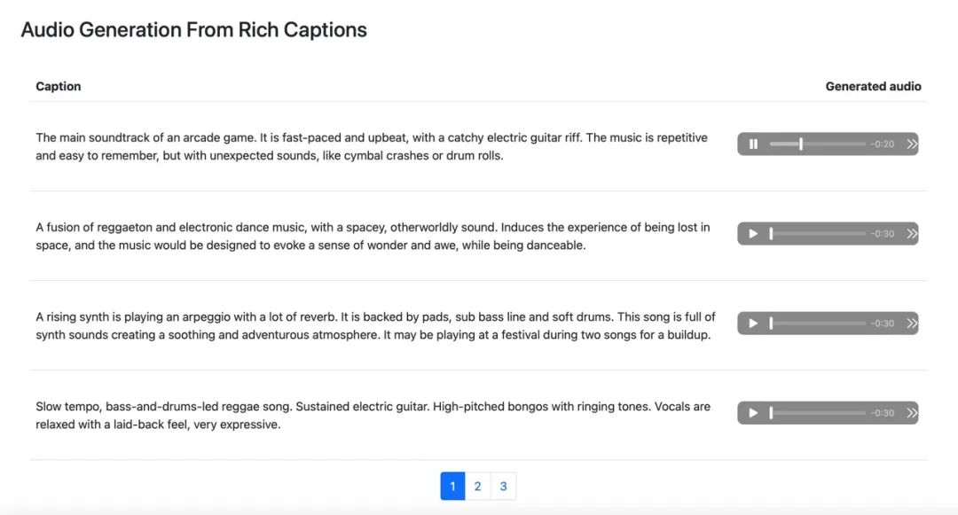Expand options chevron for reggae song audio

(911, 413)
